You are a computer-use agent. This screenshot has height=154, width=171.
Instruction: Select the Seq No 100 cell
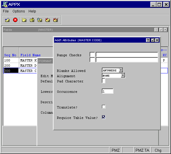click(x=11, y=60)
